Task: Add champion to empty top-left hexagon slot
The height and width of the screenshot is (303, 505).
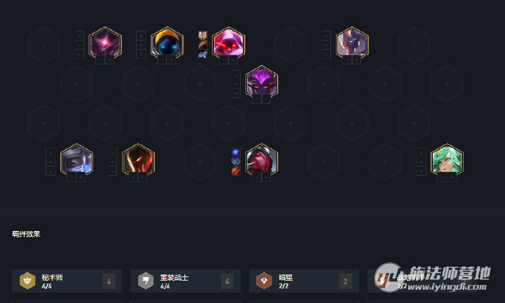Action: click(x=43, y=45)
